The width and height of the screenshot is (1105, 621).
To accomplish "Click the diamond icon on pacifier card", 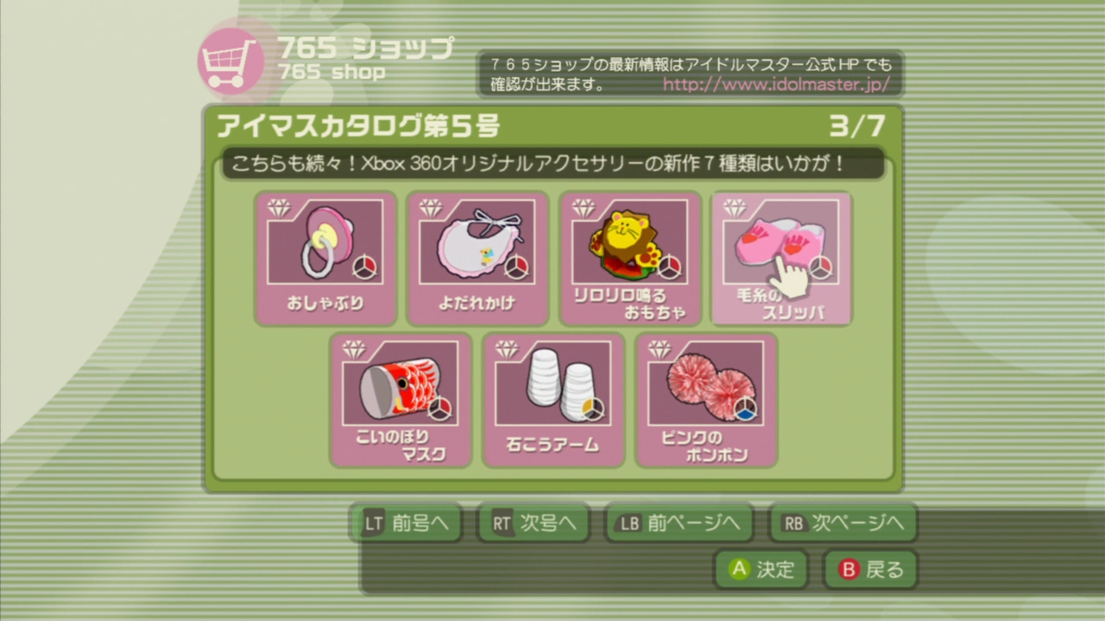I will (x=278, y=208).
